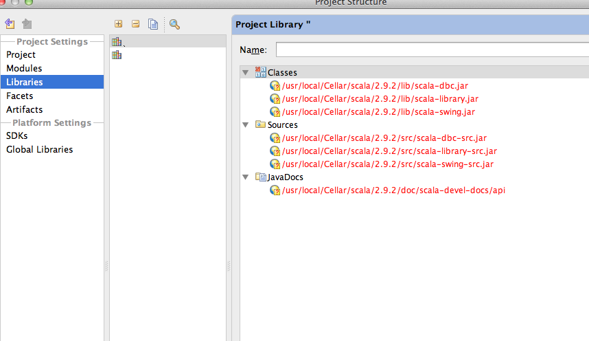
Task: Click missing-file icon beside scala-library.jar
Action: coord(275,99)
